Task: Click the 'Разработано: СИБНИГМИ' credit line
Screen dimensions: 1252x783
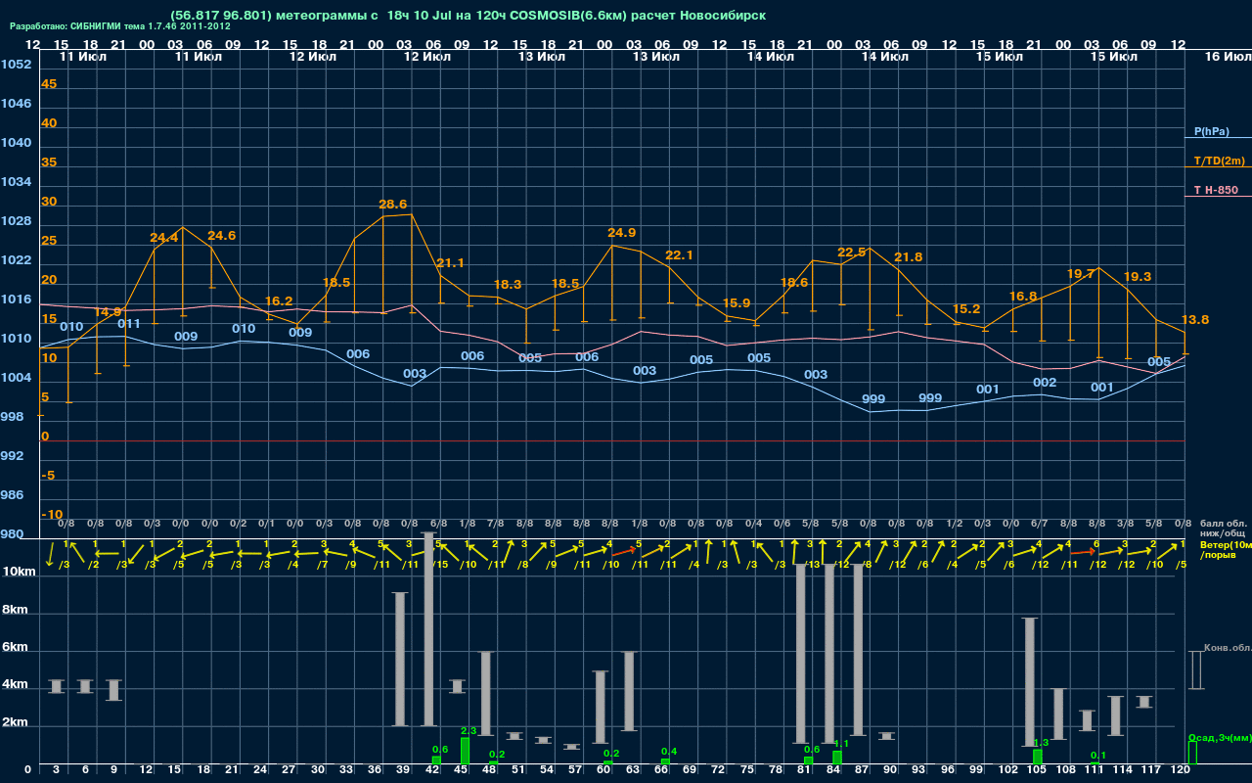Action: [x=120, y=26]
